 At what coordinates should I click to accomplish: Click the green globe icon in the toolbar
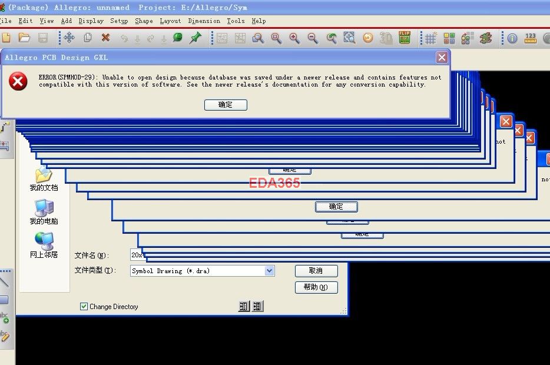click(x=178, y=37)
